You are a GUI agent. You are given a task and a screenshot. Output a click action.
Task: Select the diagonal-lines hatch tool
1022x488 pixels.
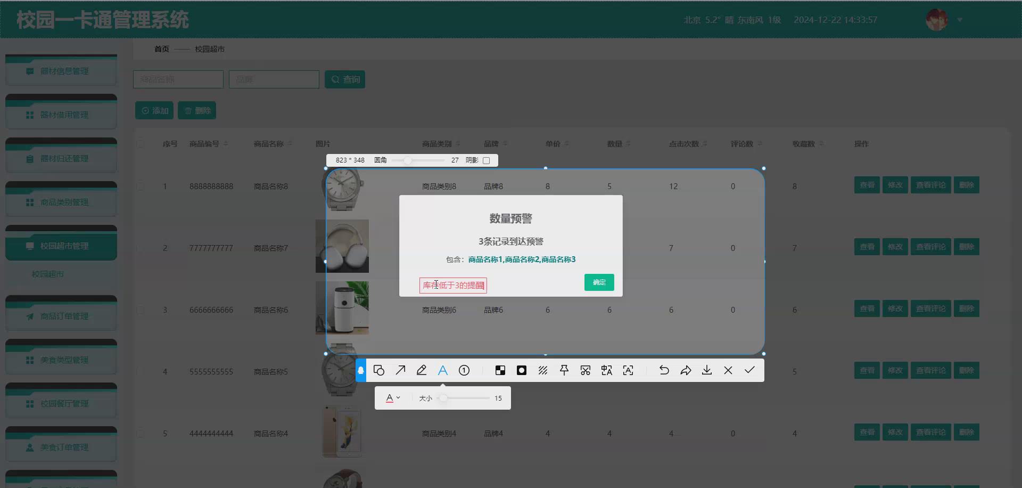tap(543, 370)
